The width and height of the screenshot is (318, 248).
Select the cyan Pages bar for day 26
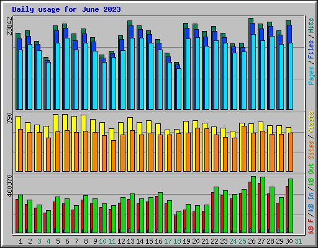[x=253, y=72]
